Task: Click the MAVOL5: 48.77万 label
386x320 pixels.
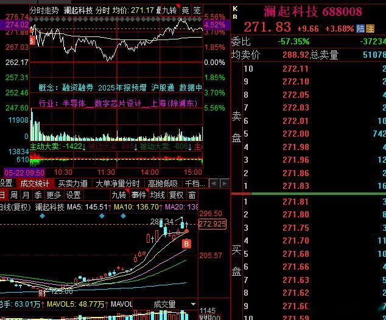Action: pos(77,305)
